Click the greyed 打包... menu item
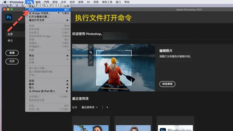 coord(48,75)
